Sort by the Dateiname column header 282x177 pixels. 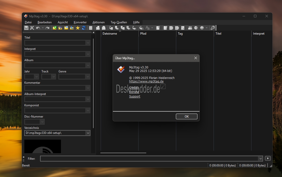coord(119,34)
